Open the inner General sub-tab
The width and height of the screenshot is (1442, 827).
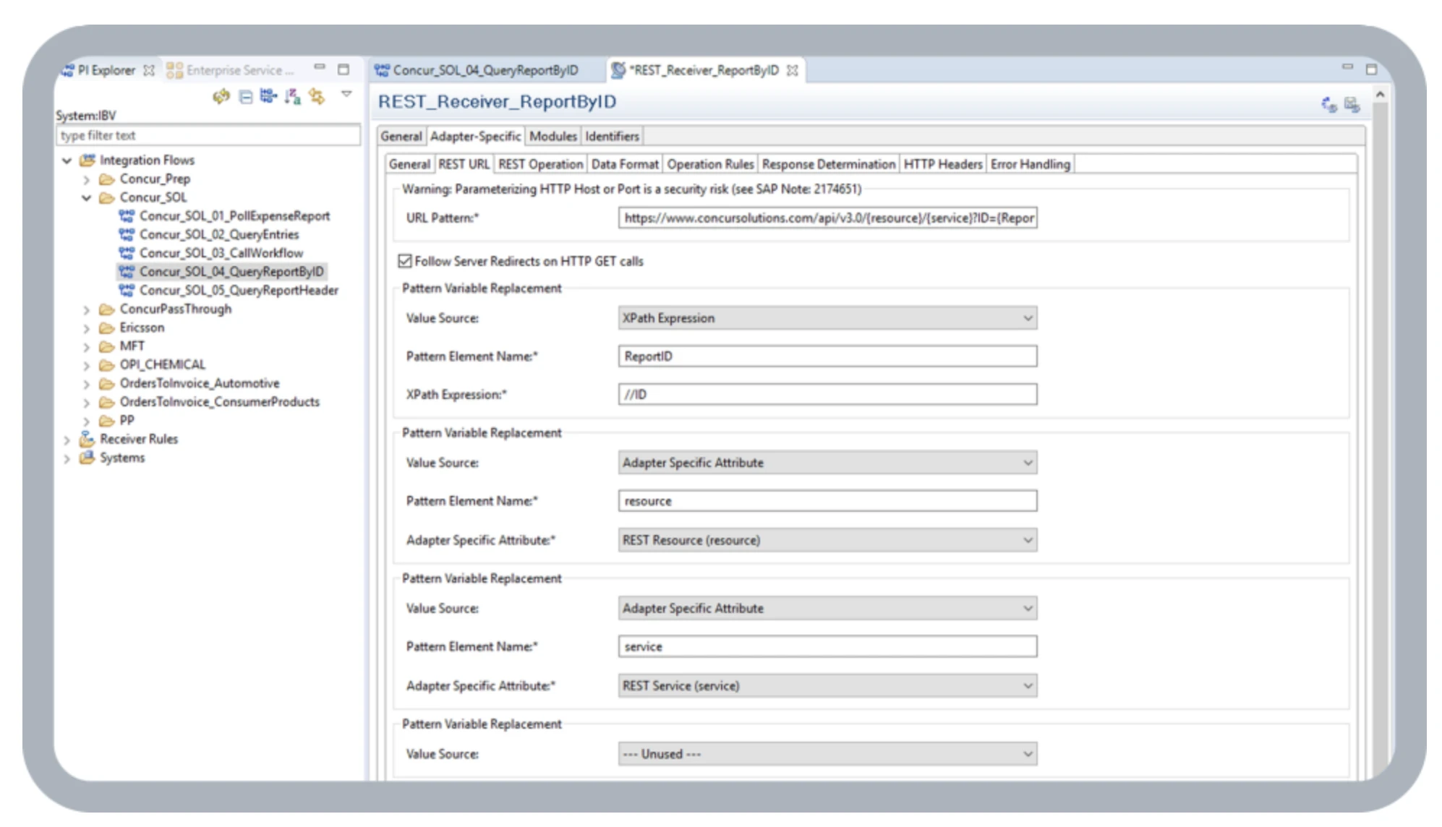[409, 164]
